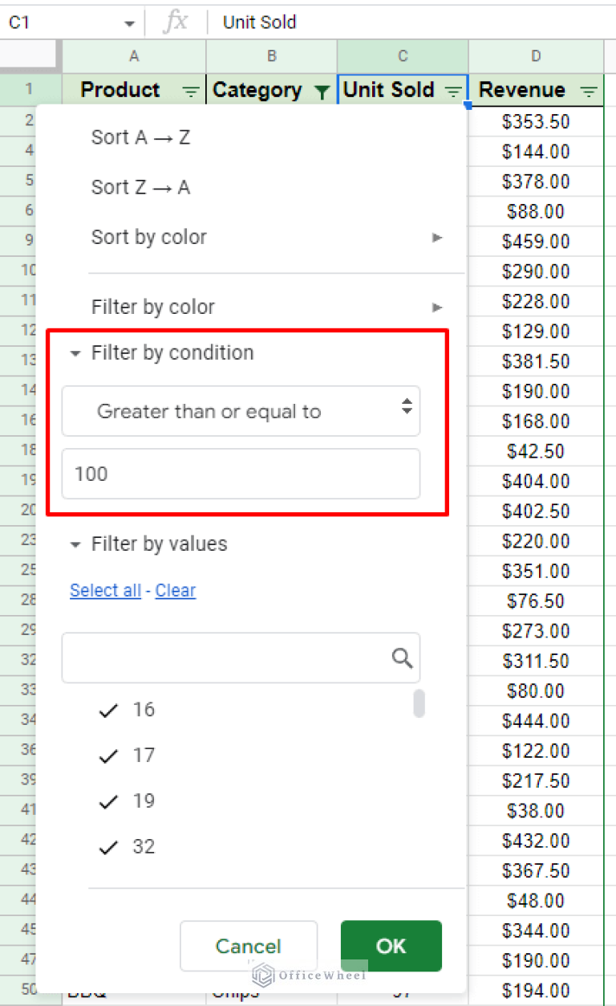
Task: Open the Greater than or equal to dropdown
Action: click(241, 410)
